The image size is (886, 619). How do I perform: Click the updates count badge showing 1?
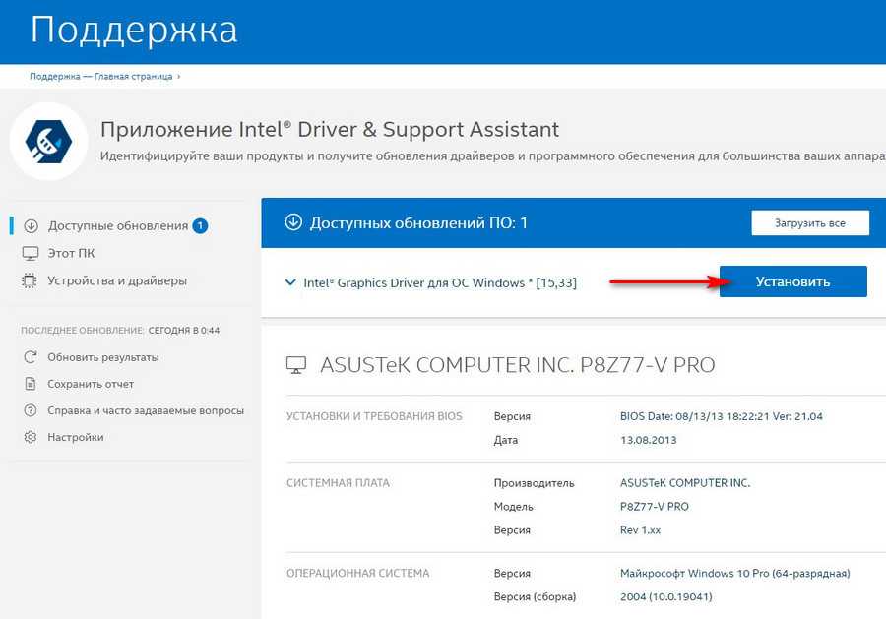coord(200,226)
